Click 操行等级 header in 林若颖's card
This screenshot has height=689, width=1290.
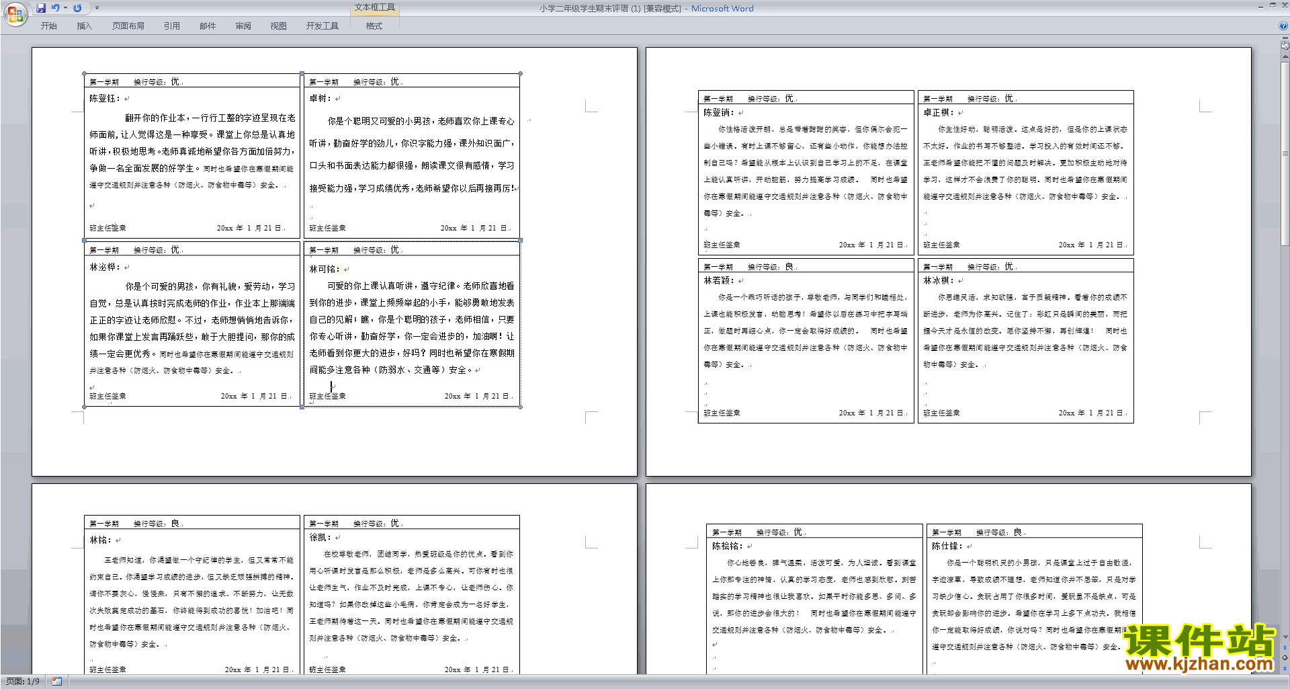tap(771, 267)
